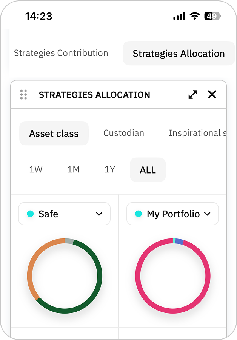237x340 pixels.
Task: Click the Wi-Fi status icon
Action: (x=195, y=16)
